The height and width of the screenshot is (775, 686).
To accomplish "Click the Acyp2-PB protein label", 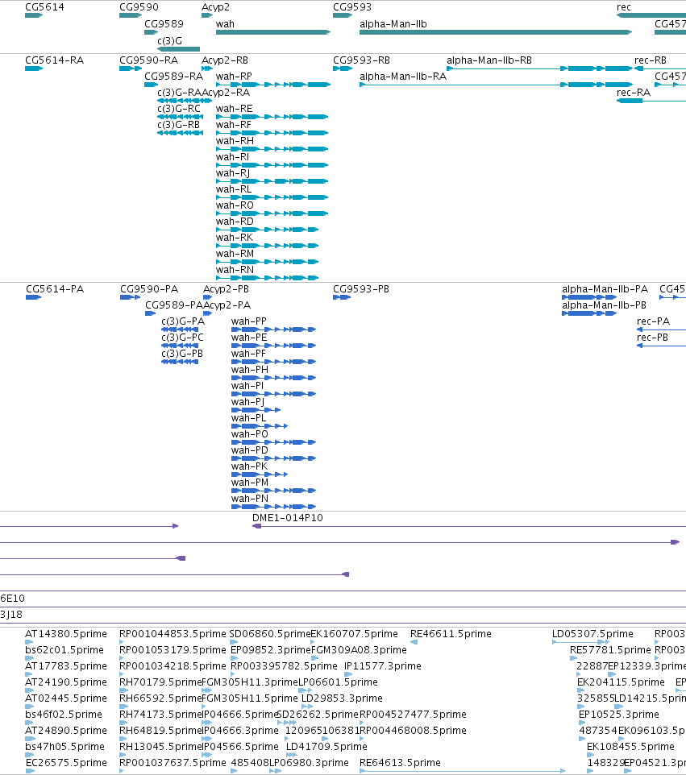I will coord(226,289).
